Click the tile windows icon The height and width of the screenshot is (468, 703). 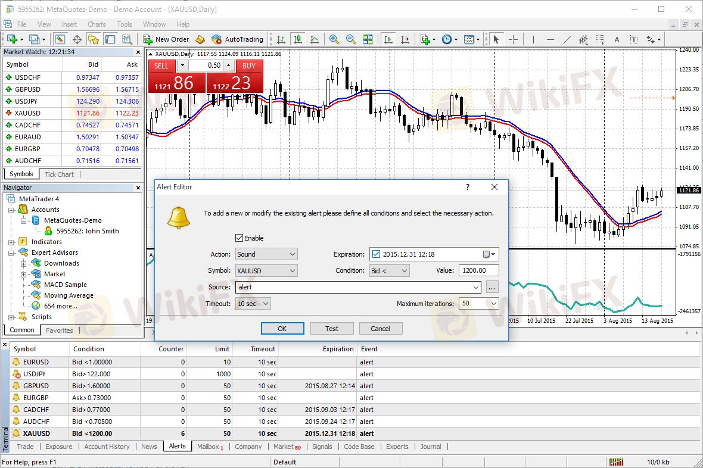point(368,39)
